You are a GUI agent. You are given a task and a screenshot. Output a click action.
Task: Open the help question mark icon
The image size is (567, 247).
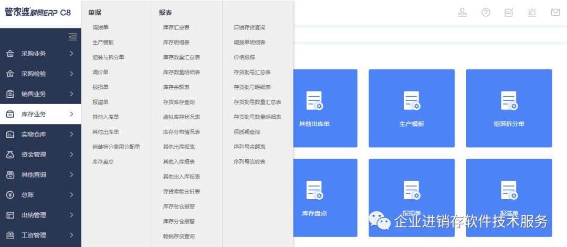tap(486, 13)
